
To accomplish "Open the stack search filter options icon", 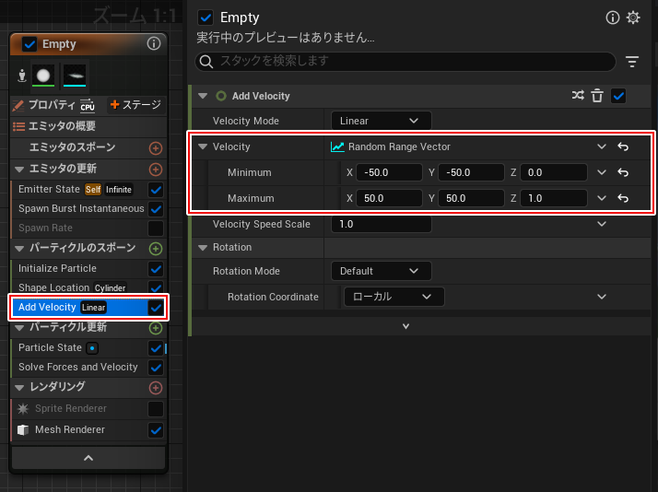I will tap(632, 62).
